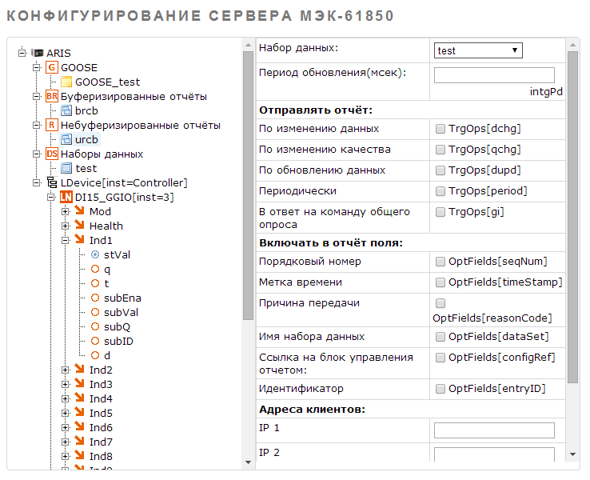Expand the Ind7 node
The height and width of the screenshot is (480, 590).
pyautogui.click(x=66, y=442)
